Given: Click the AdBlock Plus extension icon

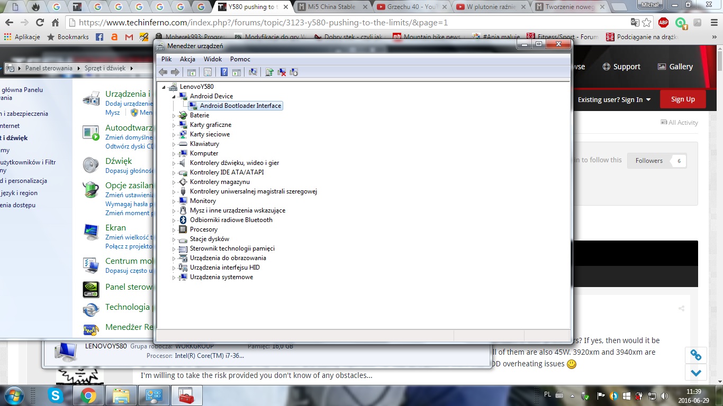Looking at the screenshot, I should point(663,23).
